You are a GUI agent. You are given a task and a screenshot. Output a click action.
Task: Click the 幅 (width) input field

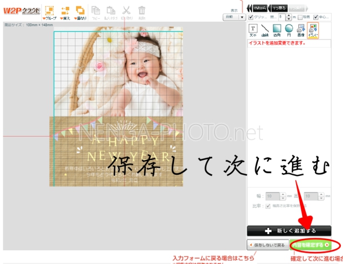coord(273,196)
